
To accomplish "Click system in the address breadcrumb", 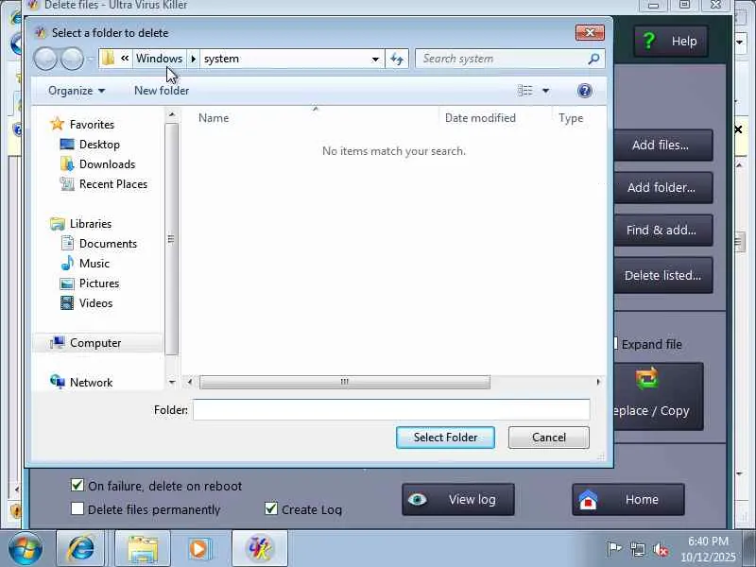I will pos(221,59).
